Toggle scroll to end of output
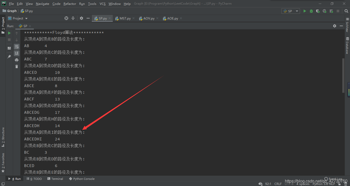Viewport: 350px width, 186px height. click(17, 53)
